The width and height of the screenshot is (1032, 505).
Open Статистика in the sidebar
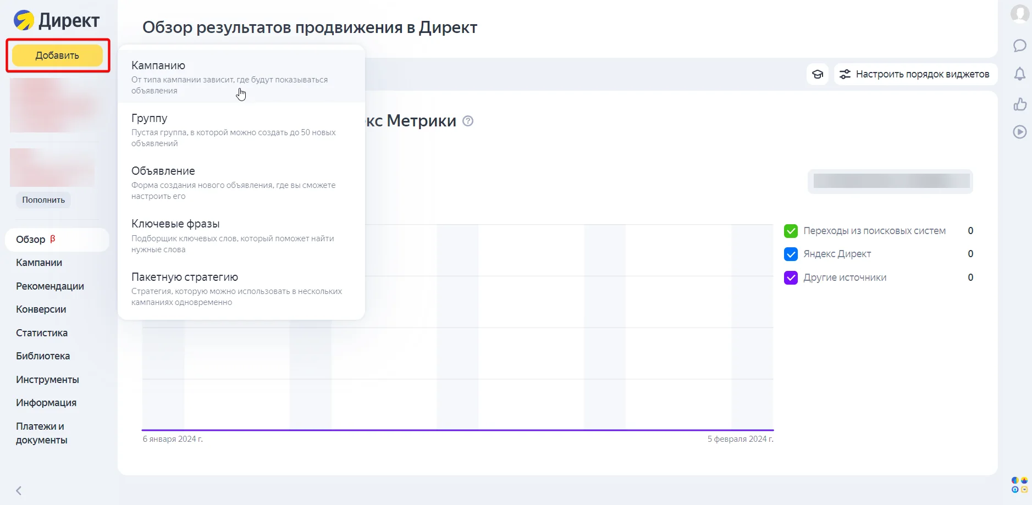click(x=42, y=333)
